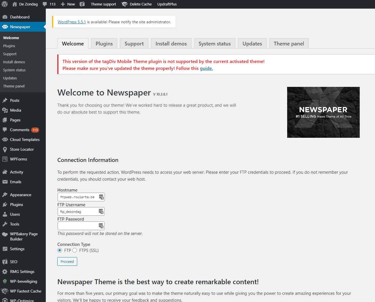Click the Dashboard gauge icon in the sidebar
375x302 pixels.
click(x=5, y=17)
